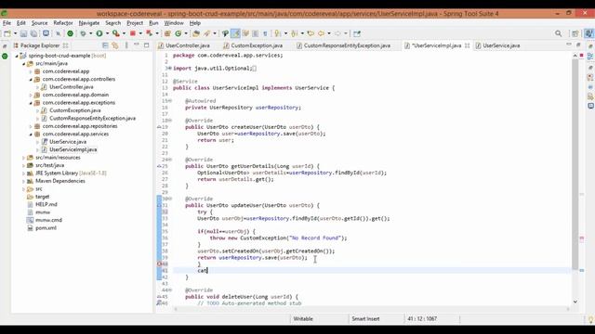Select UserService.java in Package Explorer
This screenshot has width=595, height=334.
[x=68, y=142]
